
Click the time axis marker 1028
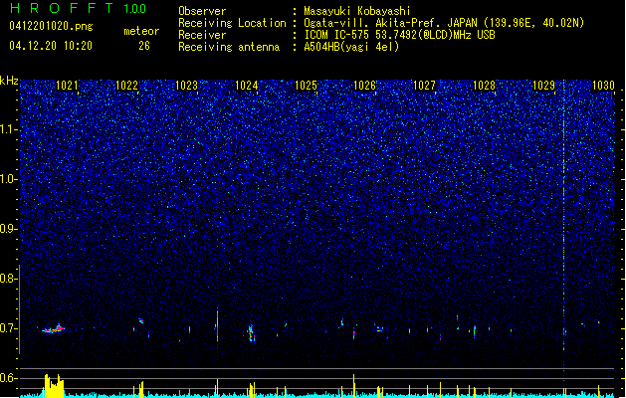[484, 86]
